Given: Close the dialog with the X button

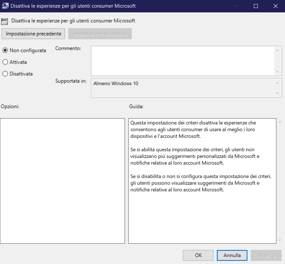Looking at the screenshot, I should (x=275, y=6).
